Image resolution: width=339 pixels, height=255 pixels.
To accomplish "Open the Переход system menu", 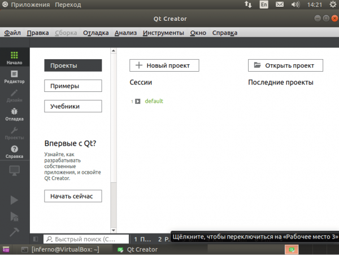I will [68, 5].
